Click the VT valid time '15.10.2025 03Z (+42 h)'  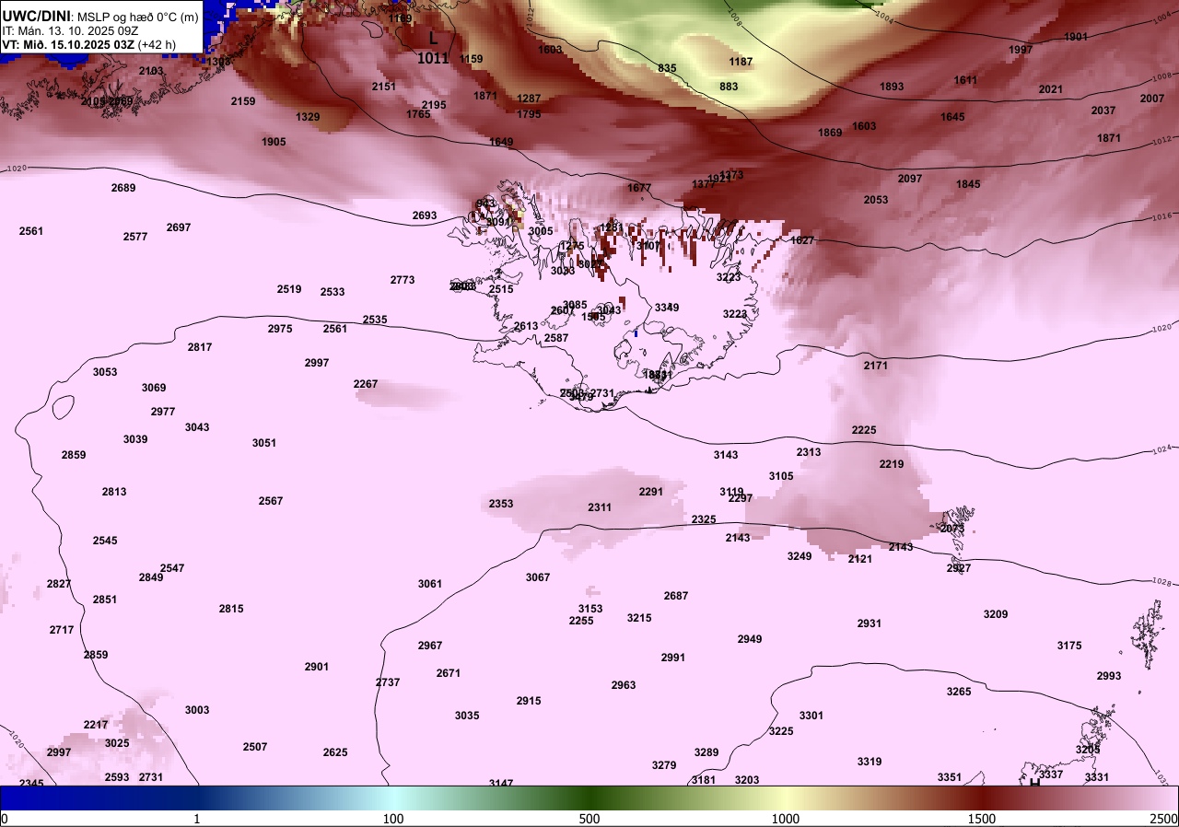[x=99, y=44]
